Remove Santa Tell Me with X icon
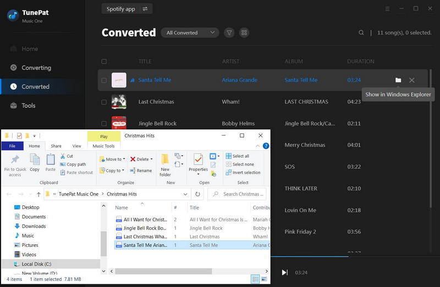440x287 pixels. tap(412, 80)
